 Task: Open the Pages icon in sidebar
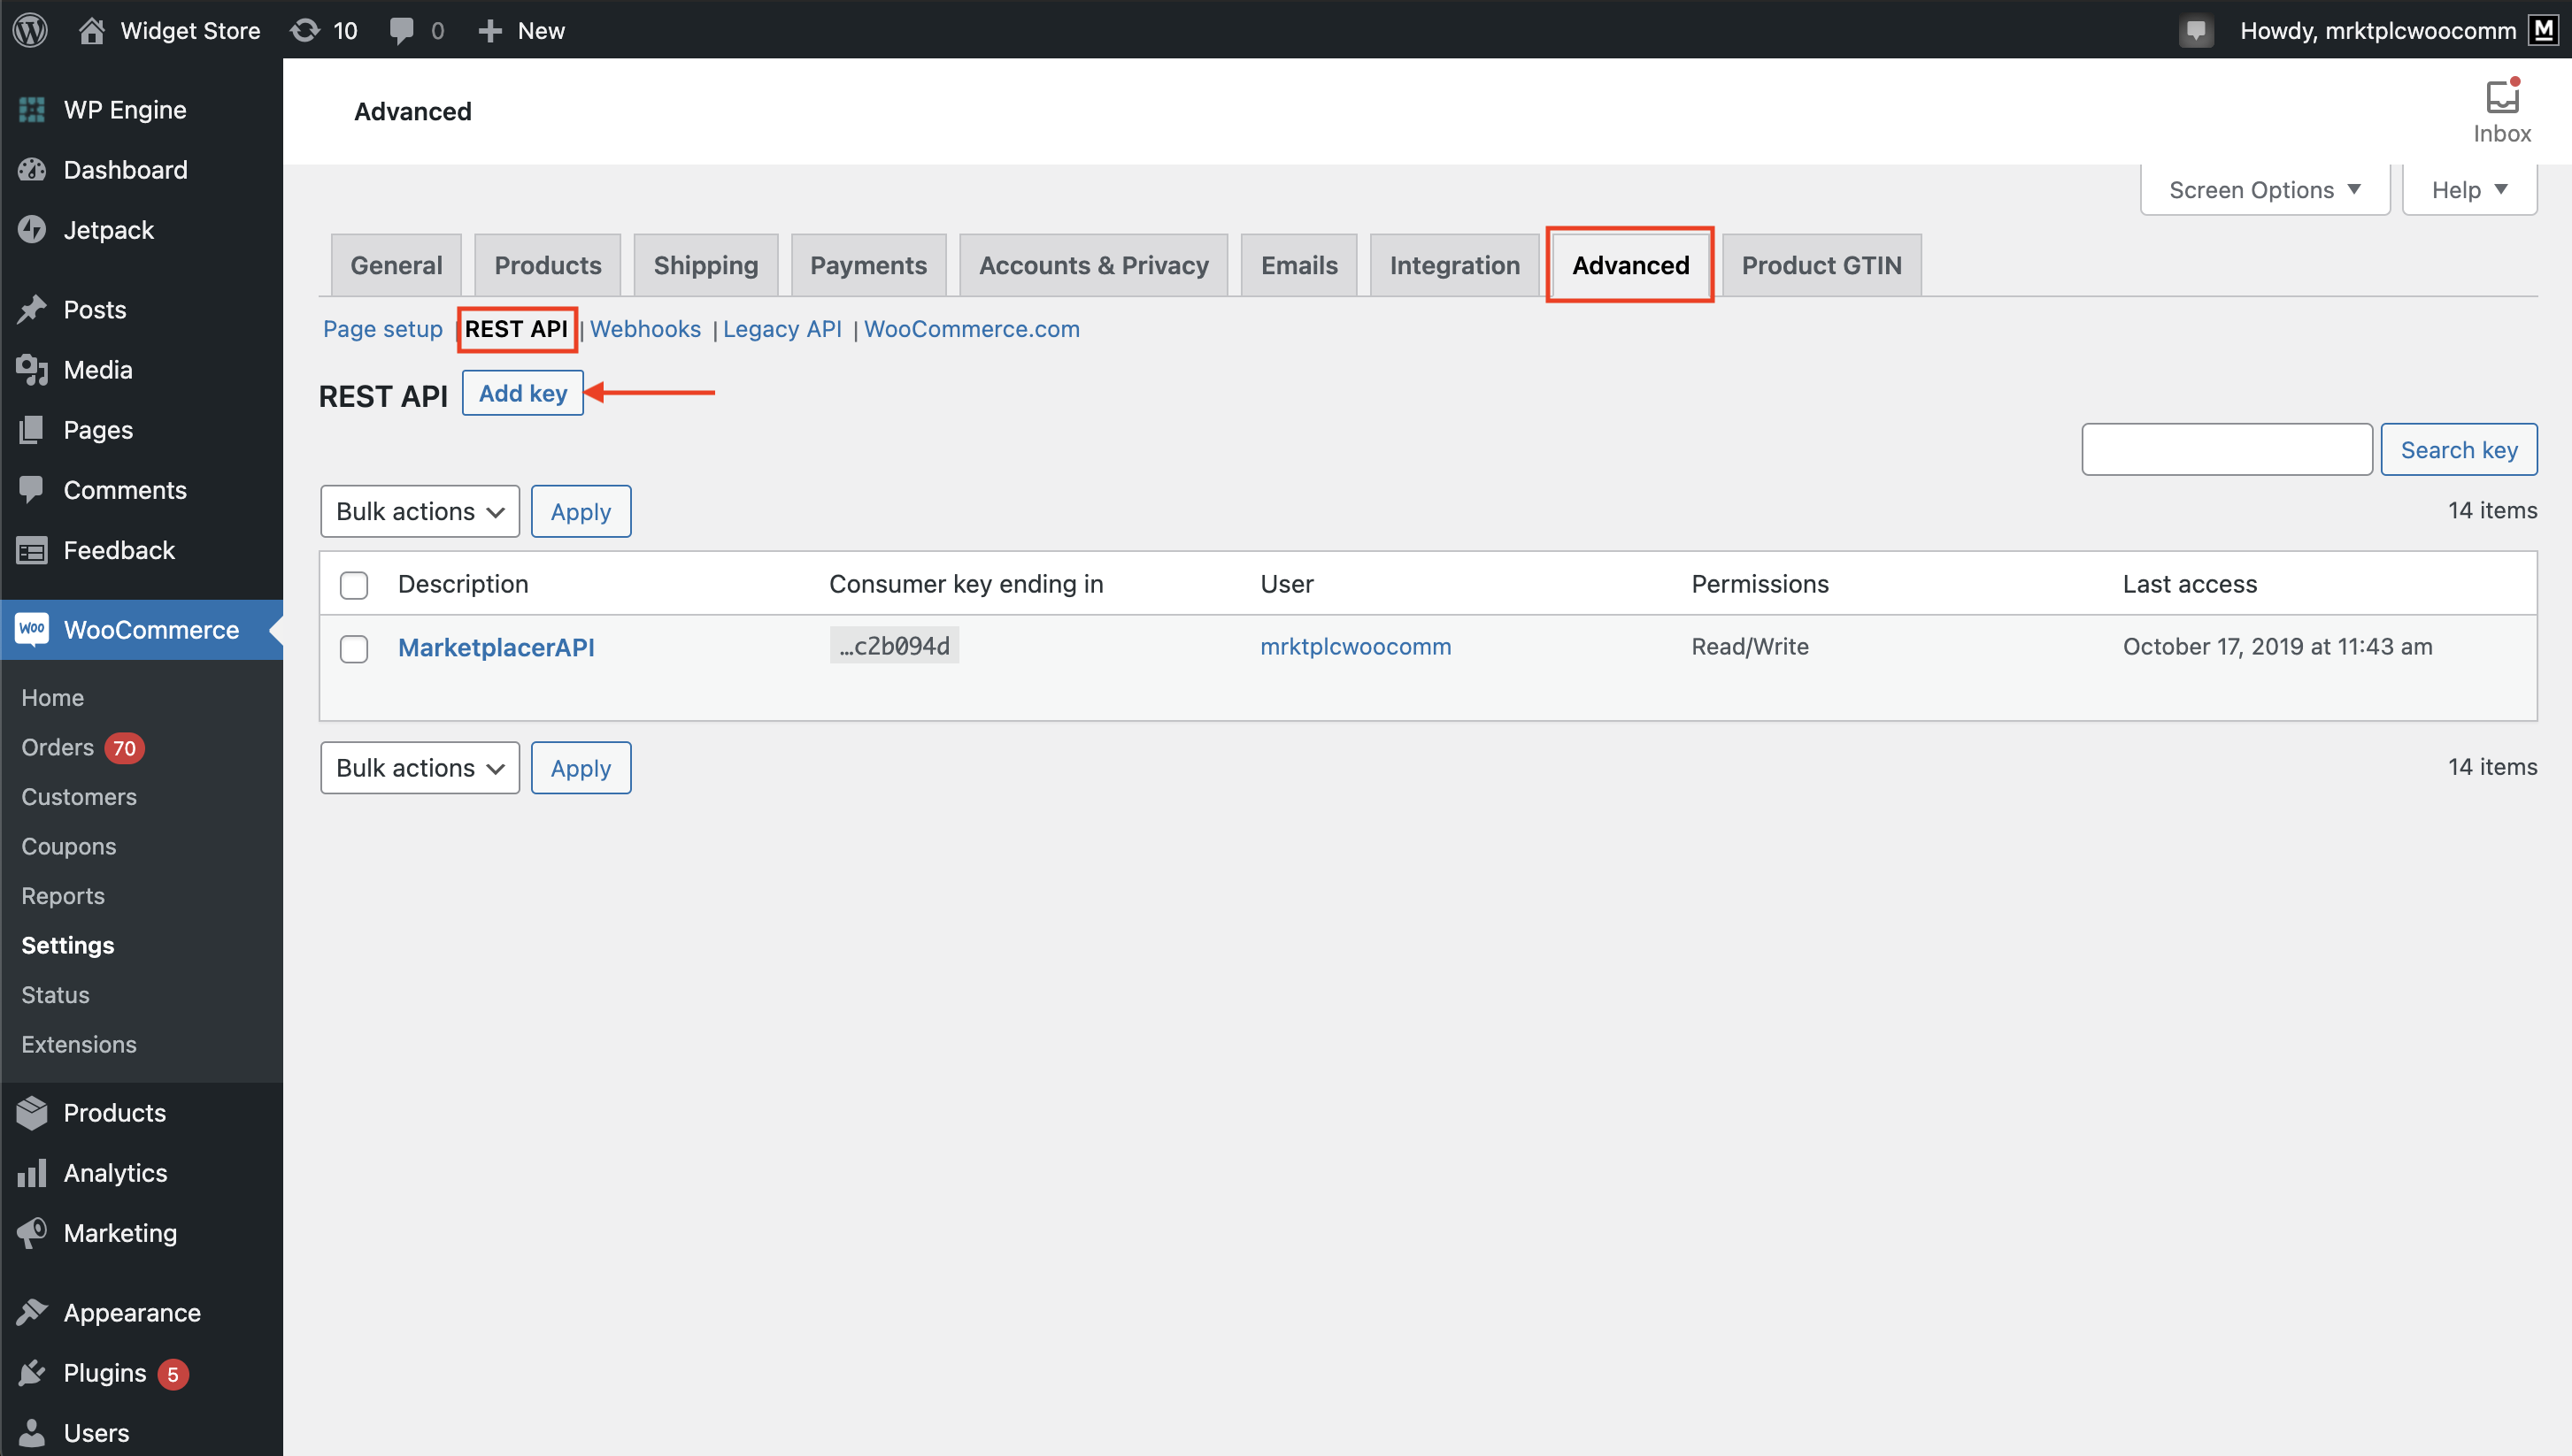tap(32, 430)
